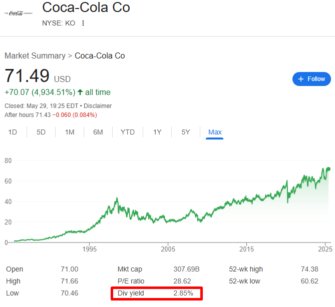This screenshot has height=307, width=335.
Task: Switch chart to 1M range
Action: click(70, 132)
